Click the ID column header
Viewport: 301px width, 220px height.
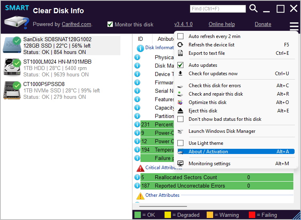pyautogui.click(x=140, y=39)
